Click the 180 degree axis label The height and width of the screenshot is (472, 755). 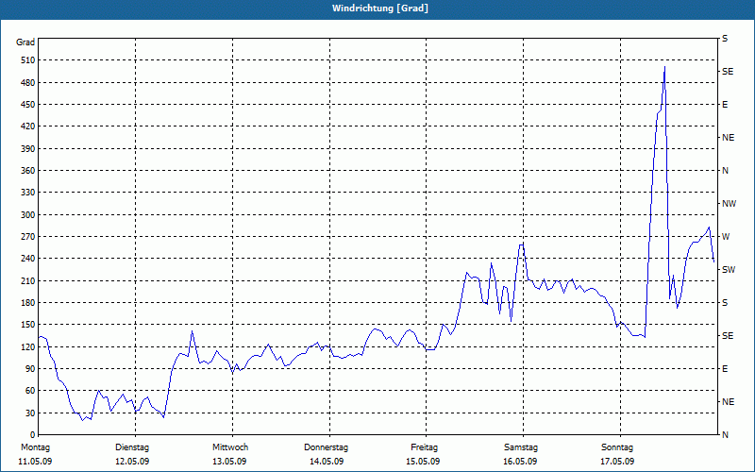(x=28, y=303)
